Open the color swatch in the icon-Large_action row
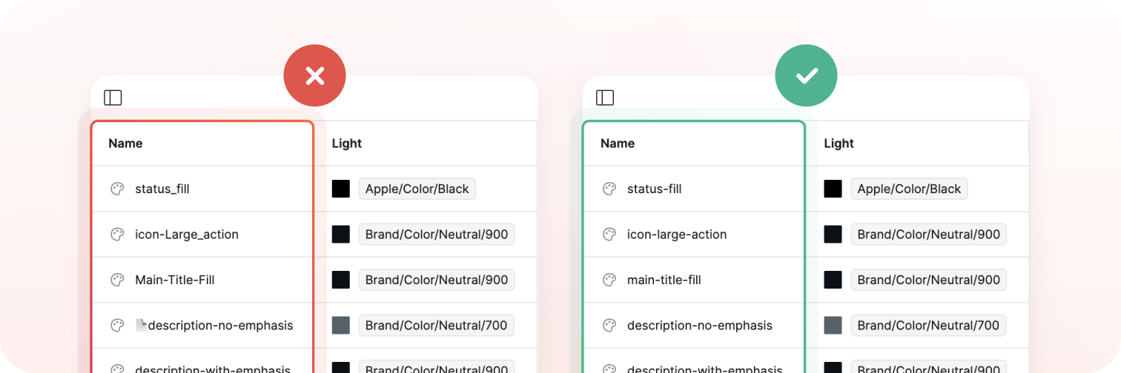Image resolution: width=1121 pixels, height=373 pixels. 341,235
